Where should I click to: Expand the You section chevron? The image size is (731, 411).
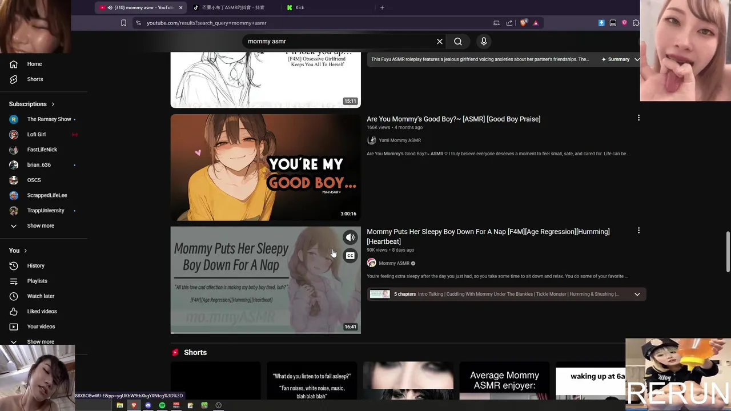click(25, 251)
